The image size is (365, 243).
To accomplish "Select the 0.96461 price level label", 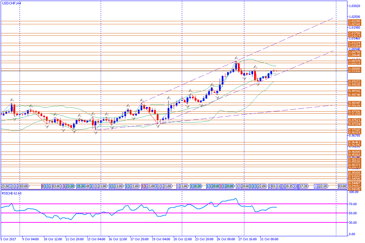I will click(354, 142).
